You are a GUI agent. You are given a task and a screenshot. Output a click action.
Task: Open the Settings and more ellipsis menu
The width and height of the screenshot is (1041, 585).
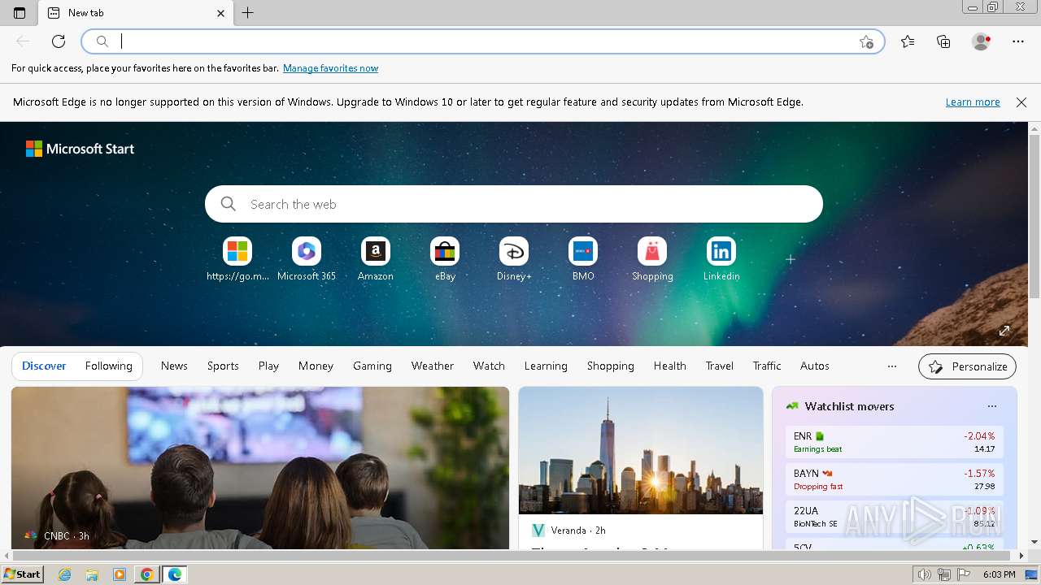(x=1018, y=41)
